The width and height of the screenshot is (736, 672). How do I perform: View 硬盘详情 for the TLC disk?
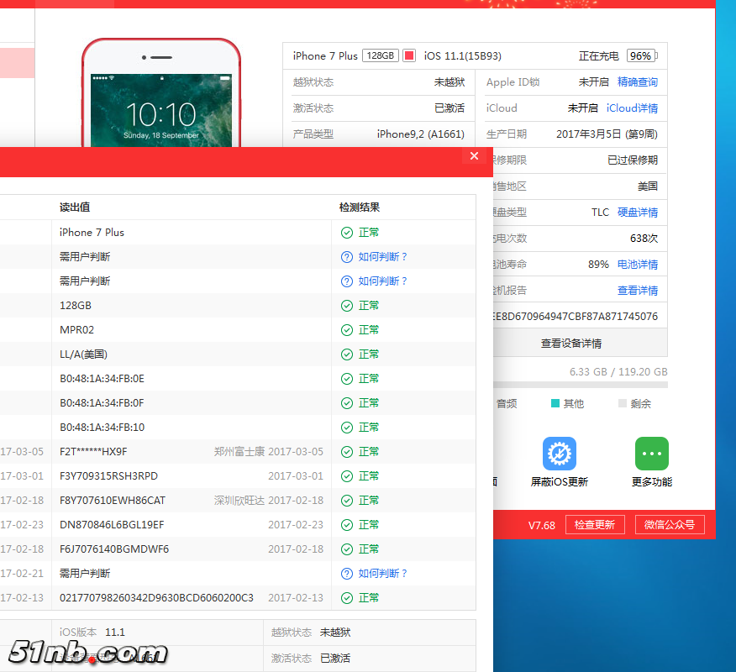pyautogui.click(x=637, y=213)
